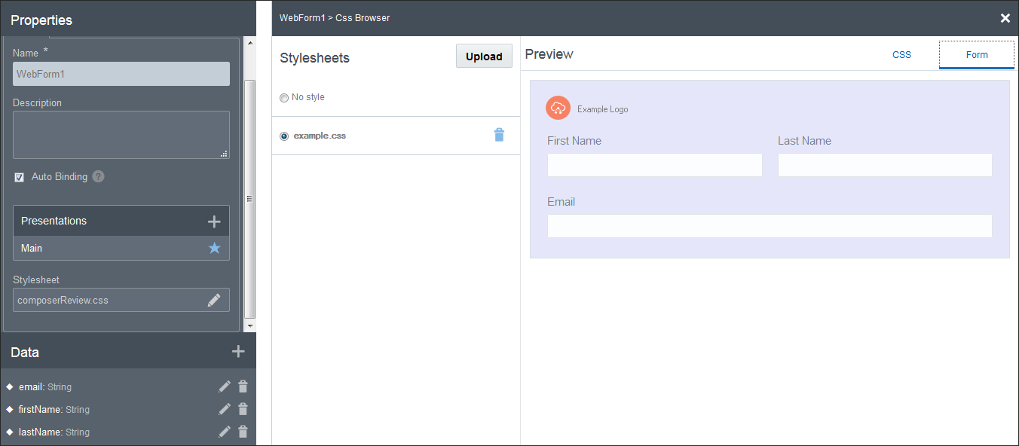Viewport: 1019px width, 446px height.
Task: Click the Upload button
Action: tap(484, 57)
